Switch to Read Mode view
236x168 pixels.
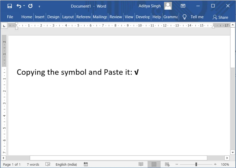coord(141,164)
